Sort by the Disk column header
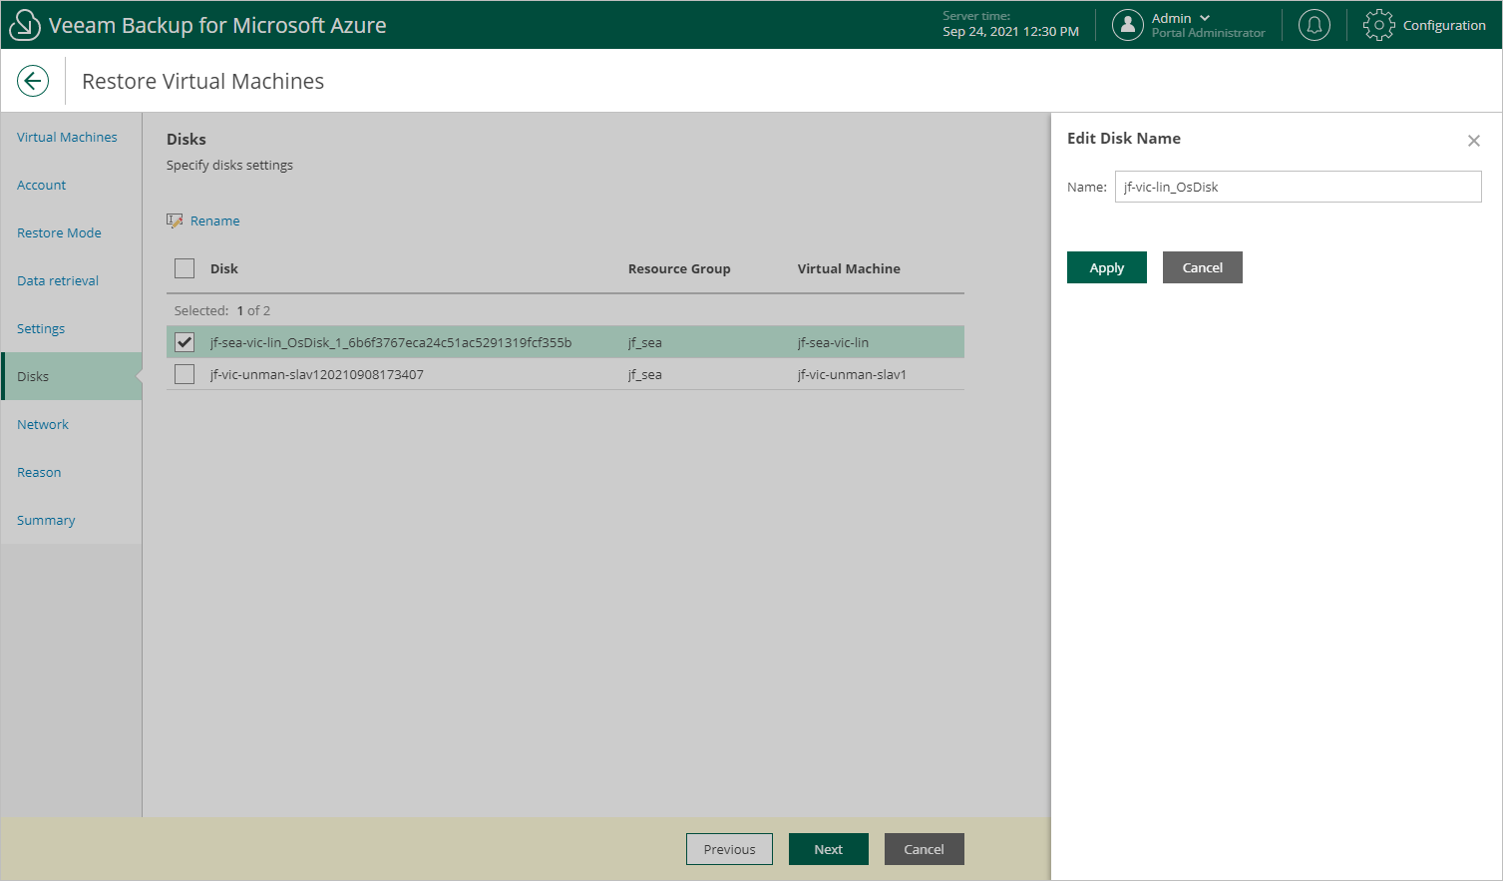Image resolution: width=1503 pixels, height=881 pixels. pyautogui.click(x=224, y=268)
